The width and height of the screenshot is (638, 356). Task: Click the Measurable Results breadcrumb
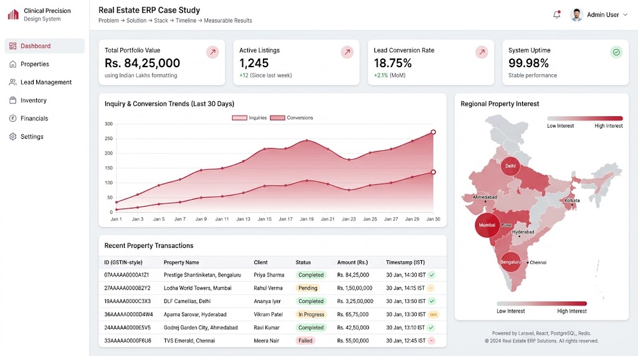pyautogui.click(x=228, y=21)
